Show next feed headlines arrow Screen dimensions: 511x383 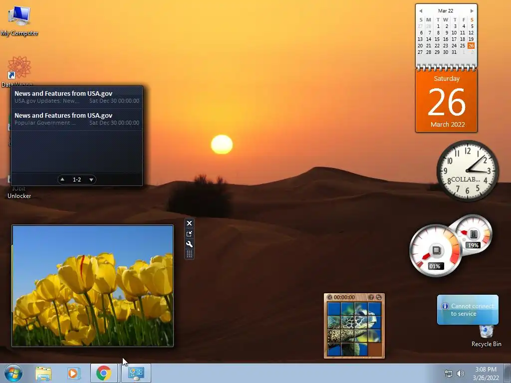pyautogui.click(x=91, y=180)
